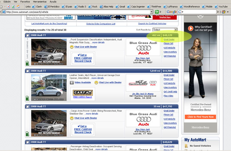The height and width of the screenshot is (151, 231).
Task: Click silver Audi TT coupe photo thumbnail
Action: 49,88
